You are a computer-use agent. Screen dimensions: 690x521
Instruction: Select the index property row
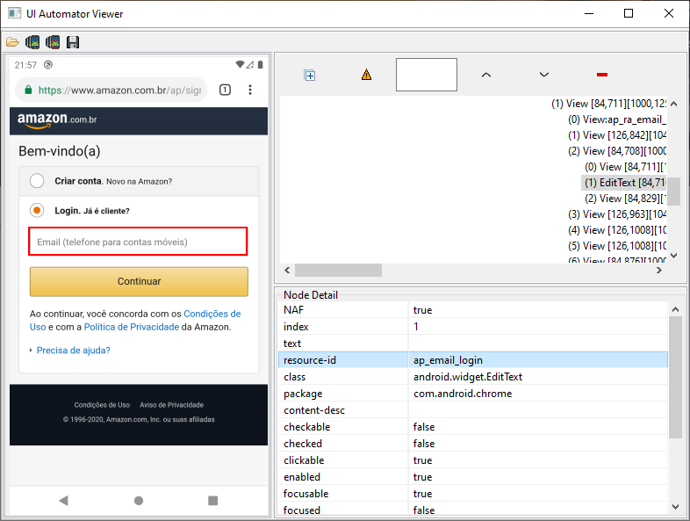[x=473, y=326]
